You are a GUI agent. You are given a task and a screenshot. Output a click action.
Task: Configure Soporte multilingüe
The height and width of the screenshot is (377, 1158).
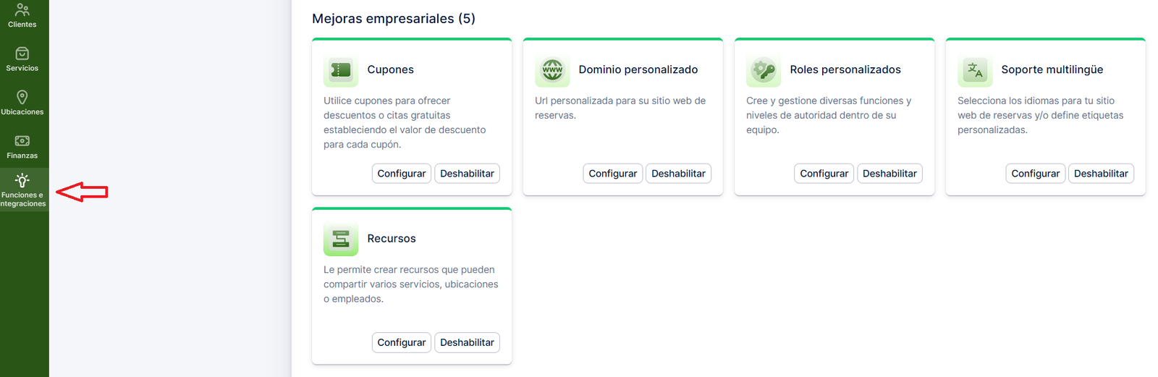coord(1036,174)
